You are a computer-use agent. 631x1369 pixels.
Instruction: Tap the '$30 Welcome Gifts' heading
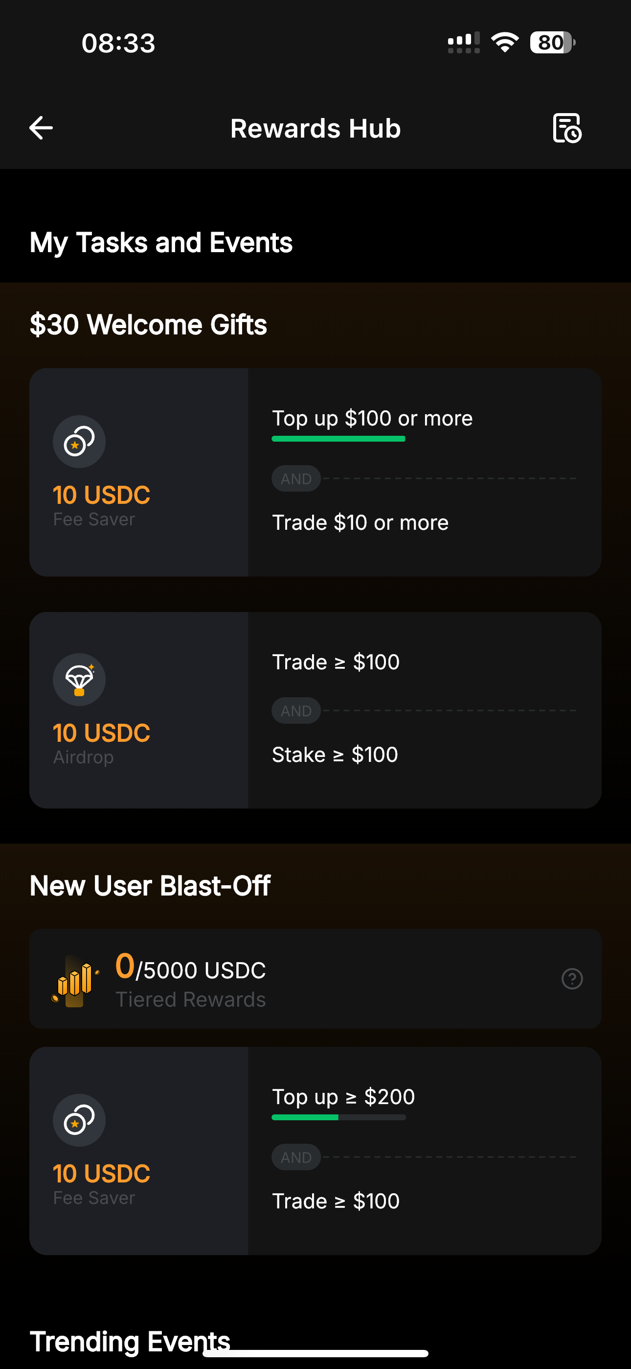(148, 324)
